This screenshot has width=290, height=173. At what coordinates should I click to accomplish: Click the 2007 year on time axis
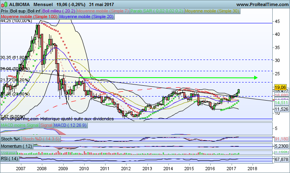pos(21,169)
